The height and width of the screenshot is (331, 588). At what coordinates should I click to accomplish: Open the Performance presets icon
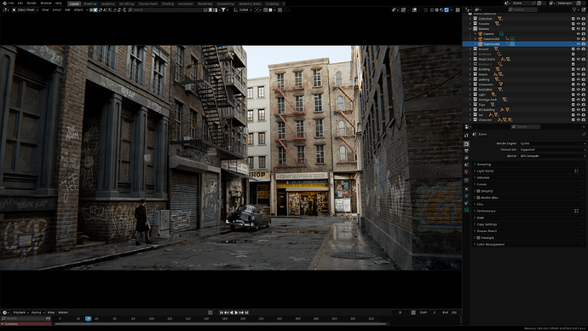[576, 211]
